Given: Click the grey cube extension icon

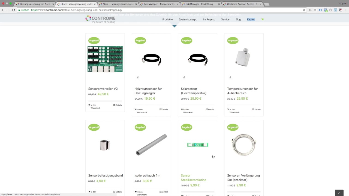Looking at the screenshot, I should click(315, 10).
